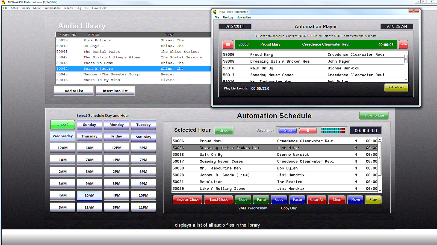Click the blue voice track Stop button

tap(288, 131)
